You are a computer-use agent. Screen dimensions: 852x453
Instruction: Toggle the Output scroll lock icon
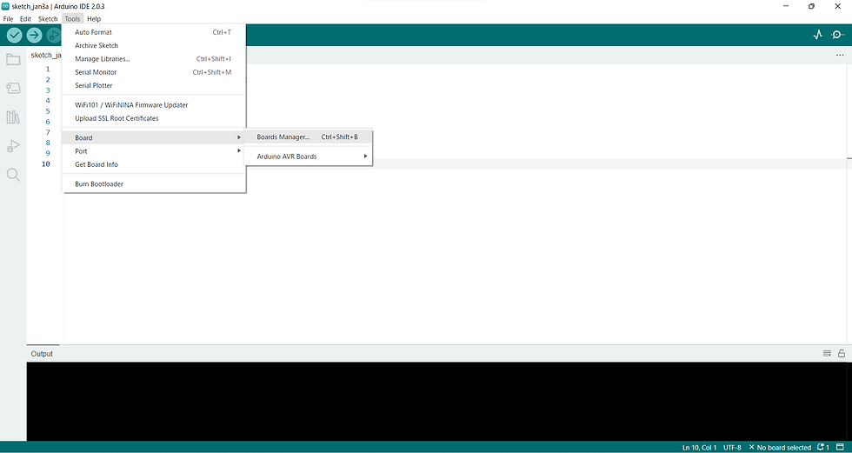[x=842, y=354]
